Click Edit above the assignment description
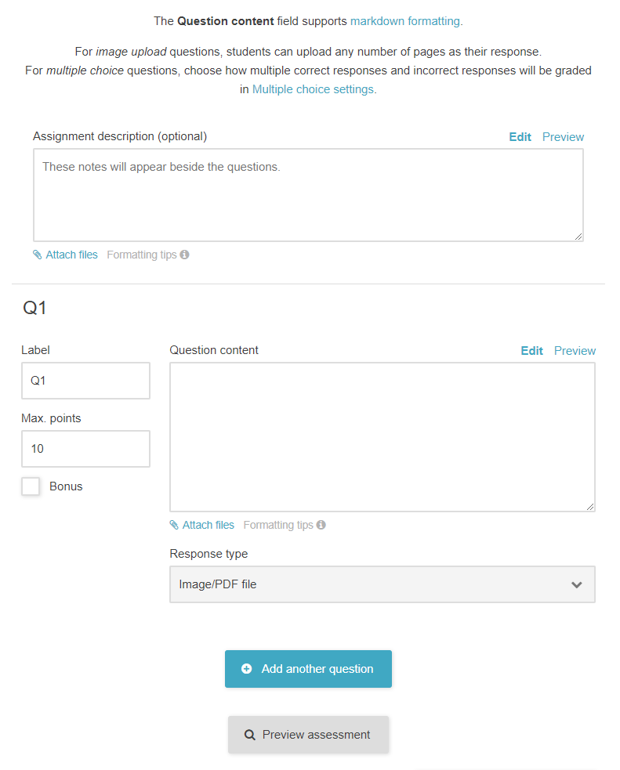The height and width of the screenshot is (770, 620). [520, 136]
